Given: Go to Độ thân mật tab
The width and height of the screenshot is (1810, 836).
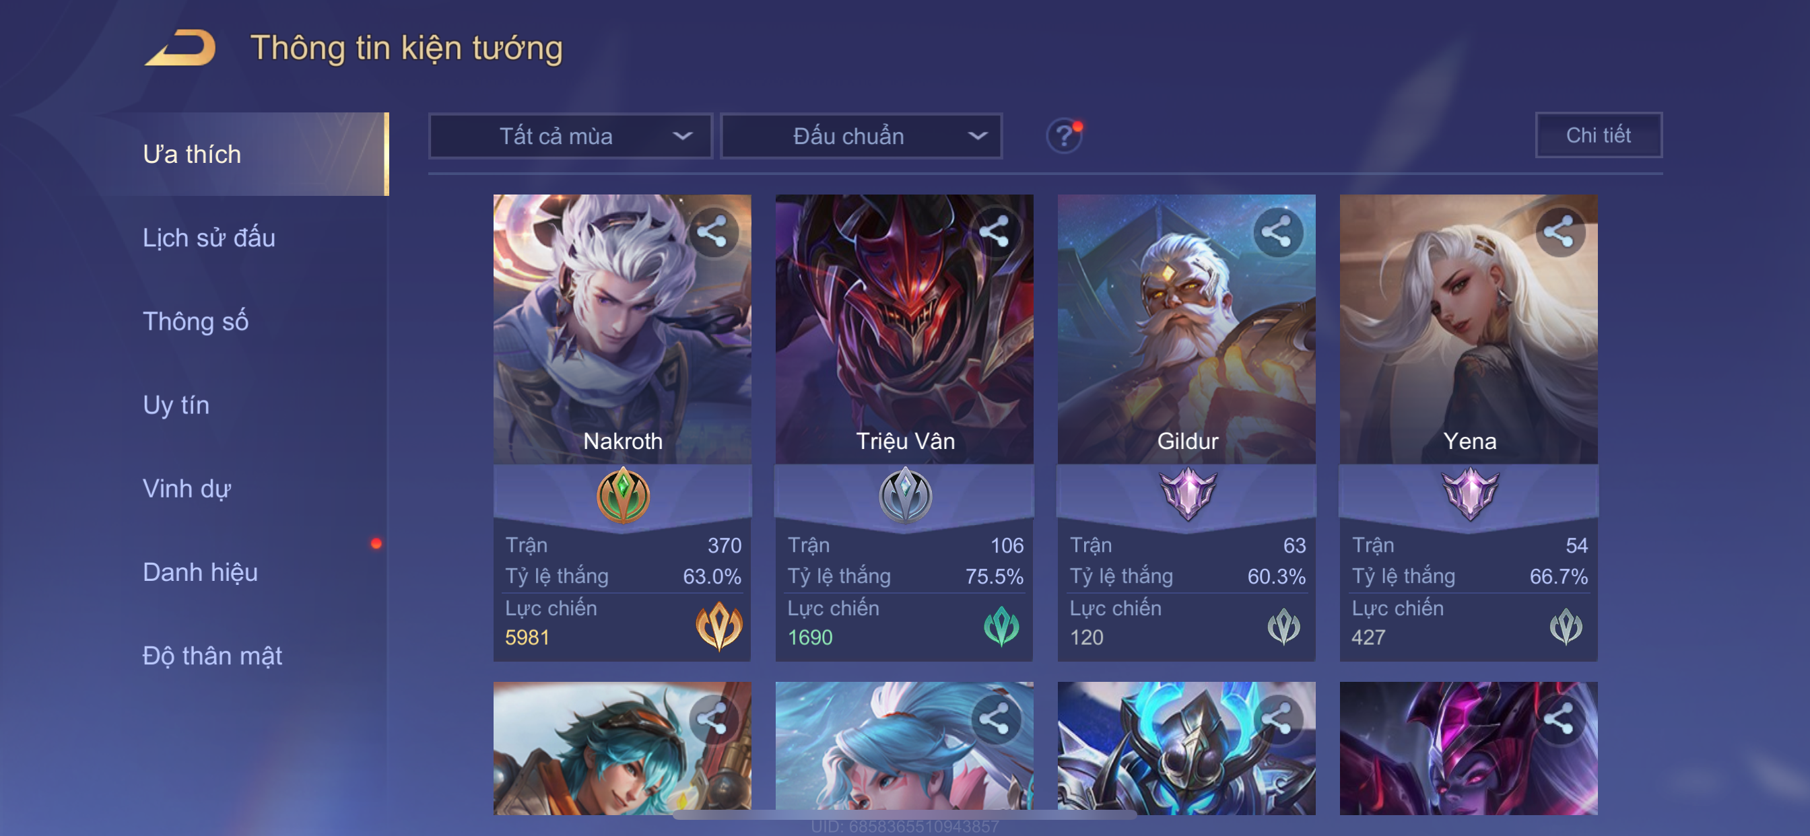Looking at the screenshot, I should click(212, 656).
